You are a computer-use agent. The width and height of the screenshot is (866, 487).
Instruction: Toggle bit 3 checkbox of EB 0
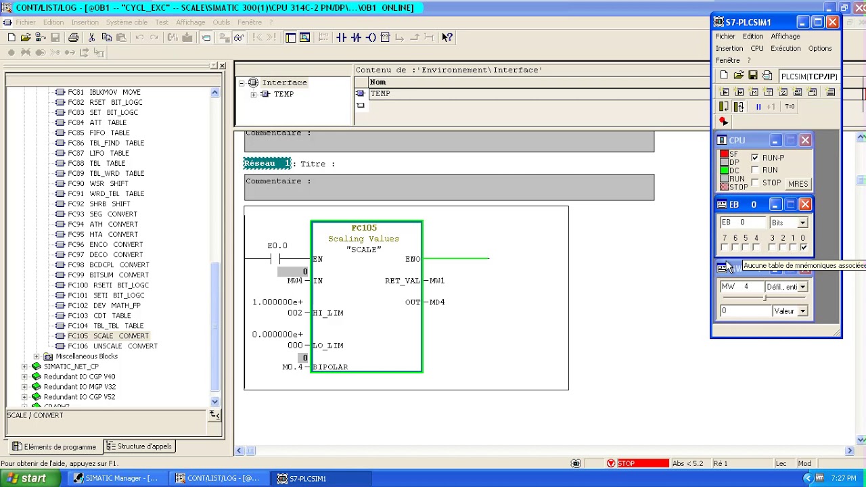click(772, 248)
